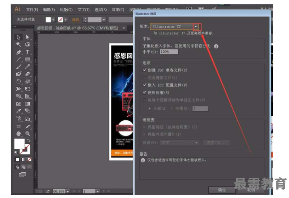The width and height of the screenshot is (289, 198).
Task: Click the Swap Fill and Stroke arrow
Action: 29,140
